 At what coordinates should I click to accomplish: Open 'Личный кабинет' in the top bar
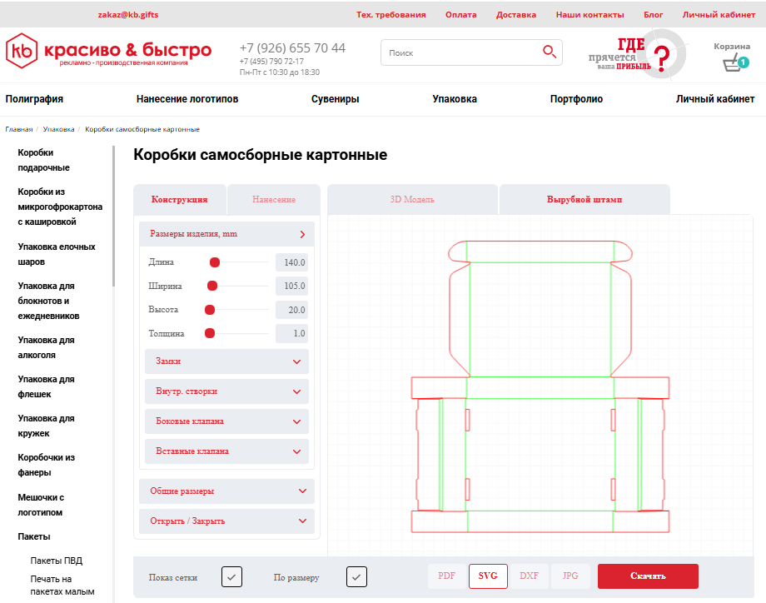tap(719, 15)
